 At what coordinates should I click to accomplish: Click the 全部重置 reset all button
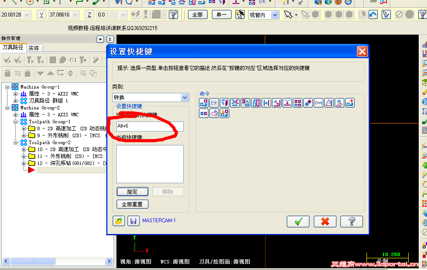(132, 204)
